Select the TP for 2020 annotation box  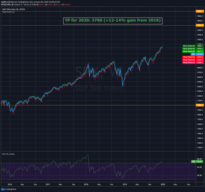click(113, 21)
